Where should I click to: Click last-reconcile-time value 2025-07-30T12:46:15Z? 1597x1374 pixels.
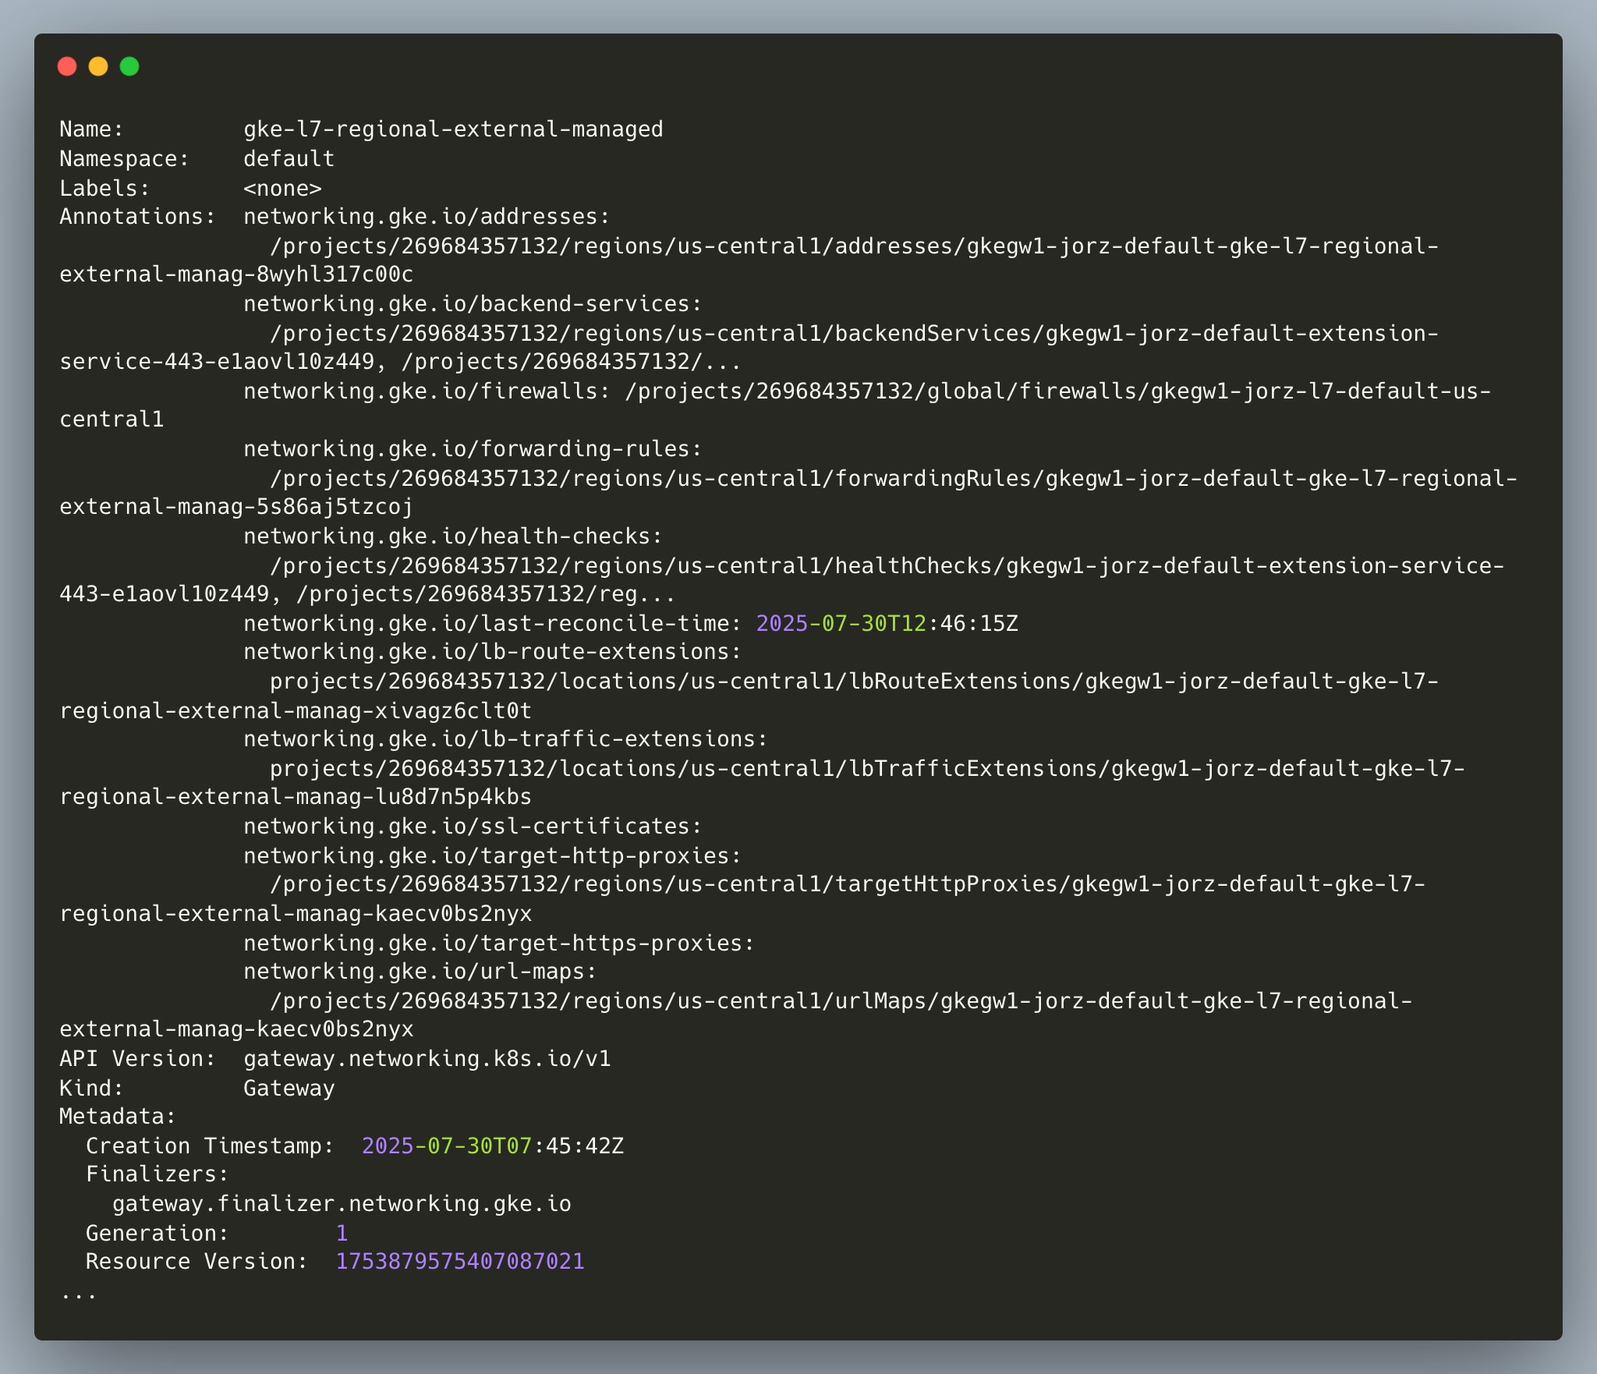tap(887, 624)
